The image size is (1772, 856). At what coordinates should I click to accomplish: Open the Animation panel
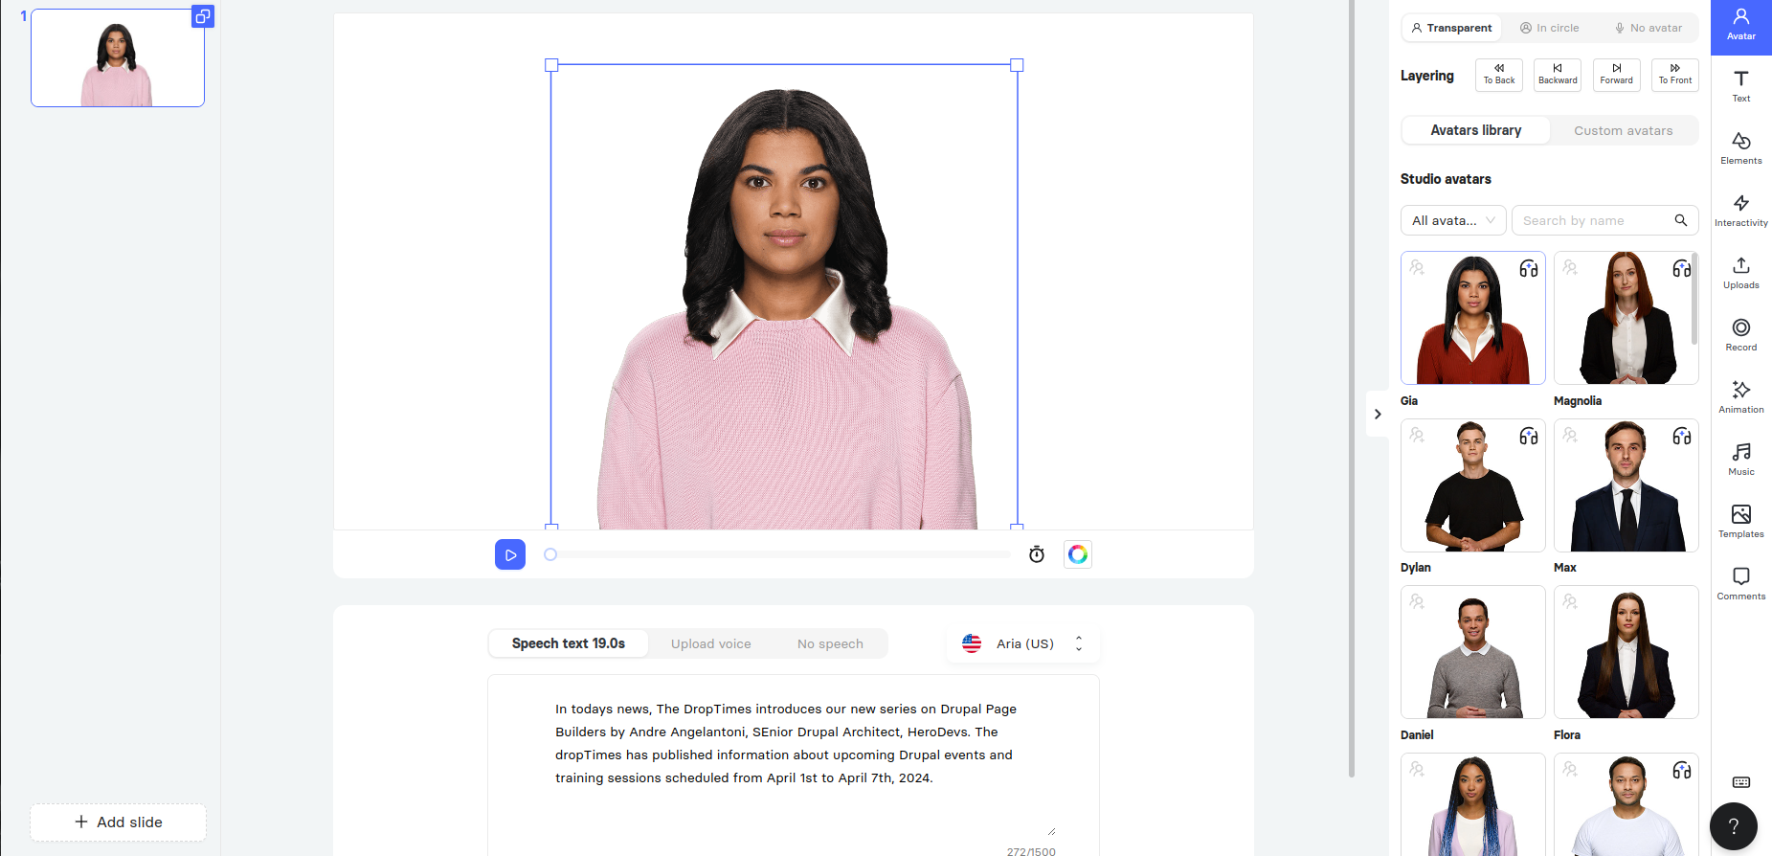[1740, 396]
